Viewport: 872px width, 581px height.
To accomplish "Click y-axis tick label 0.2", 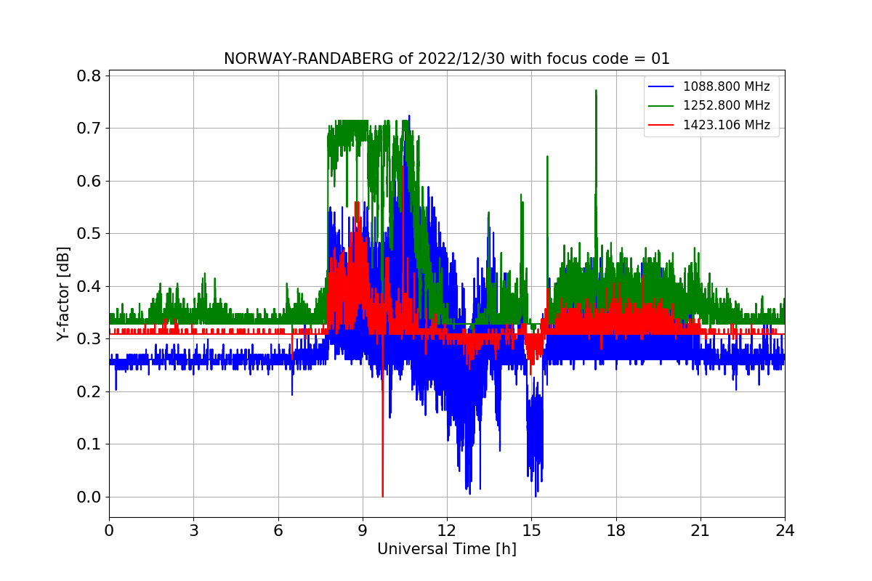I will [89, 392].
